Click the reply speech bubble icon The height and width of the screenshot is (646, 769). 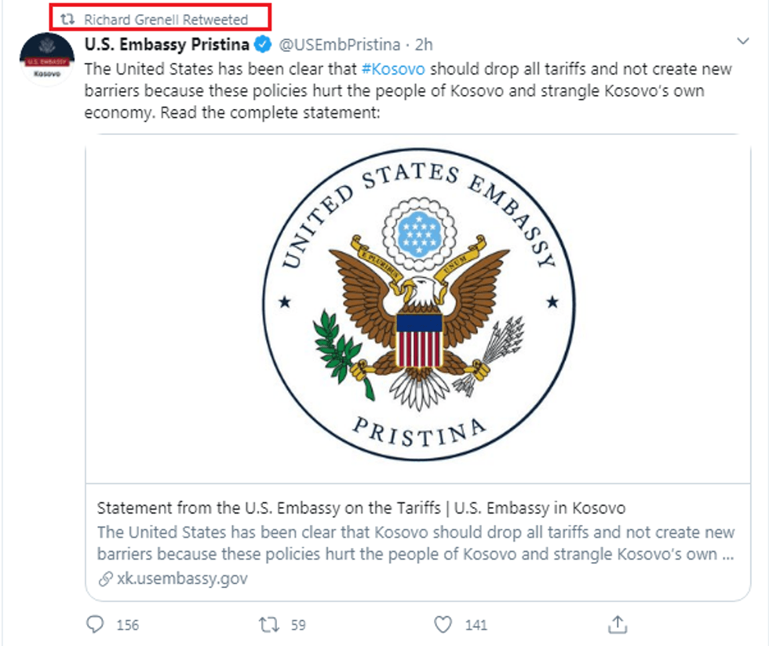click(x=95, y=625)
